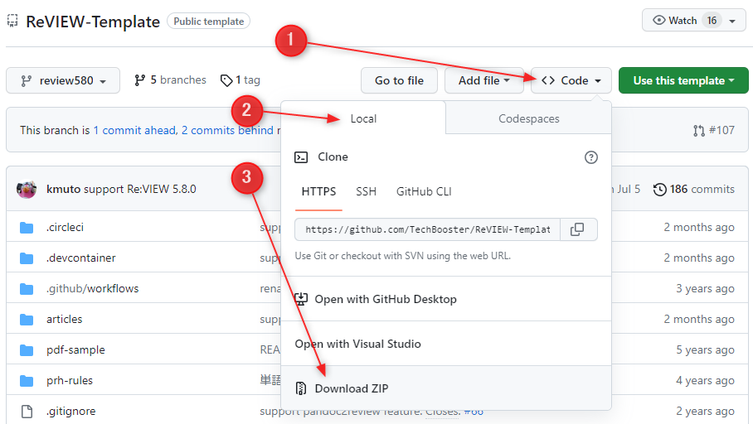Click Open with Visual Studio

[x=446, y=344]
